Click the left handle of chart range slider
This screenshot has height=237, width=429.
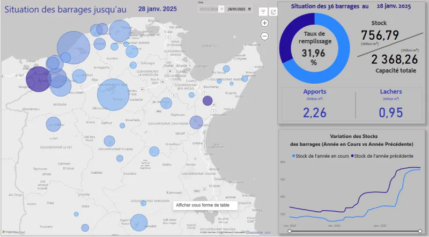click(290, 232)
